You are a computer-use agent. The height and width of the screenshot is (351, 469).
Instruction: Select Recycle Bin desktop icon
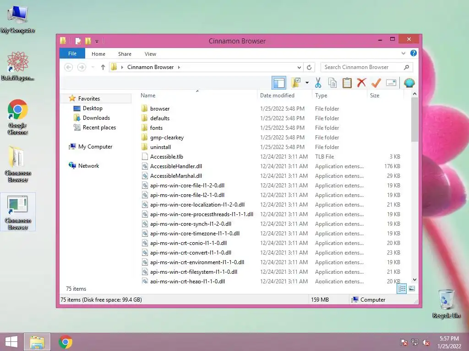(x=446, y=303)
